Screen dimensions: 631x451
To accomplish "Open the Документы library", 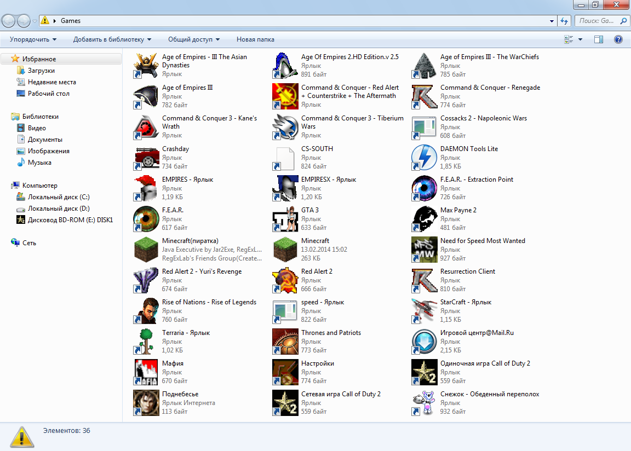I will pyautogui.click(x=45, y=140).
